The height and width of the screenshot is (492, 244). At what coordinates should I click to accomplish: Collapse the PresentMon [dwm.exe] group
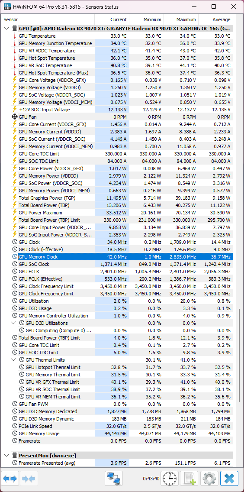[x=6, y=455]
